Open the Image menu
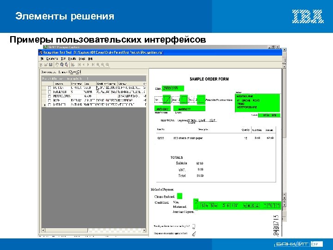The image size is (333, 250). click(x=82, y=59)
